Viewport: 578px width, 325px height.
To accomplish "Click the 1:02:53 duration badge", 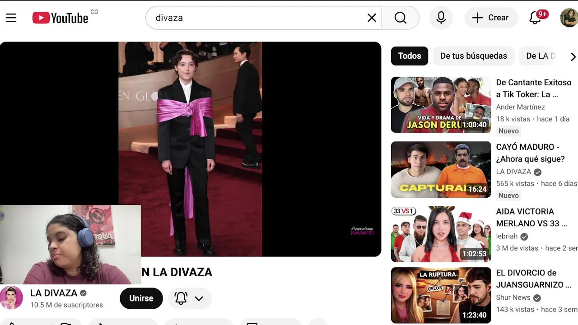I will [474, 254].
